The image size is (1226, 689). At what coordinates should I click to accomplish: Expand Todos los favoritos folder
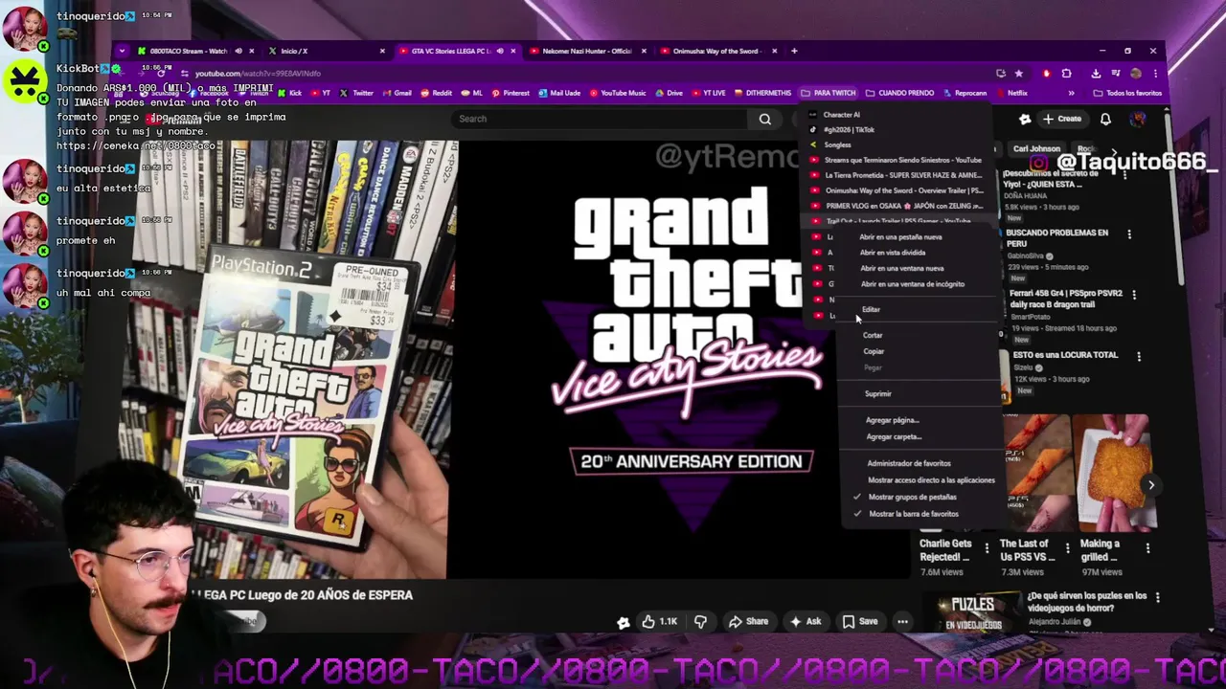[x=1127, y=93]
